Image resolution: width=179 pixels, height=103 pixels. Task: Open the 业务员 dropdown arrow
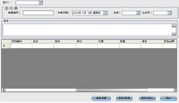tap(170, 13)
